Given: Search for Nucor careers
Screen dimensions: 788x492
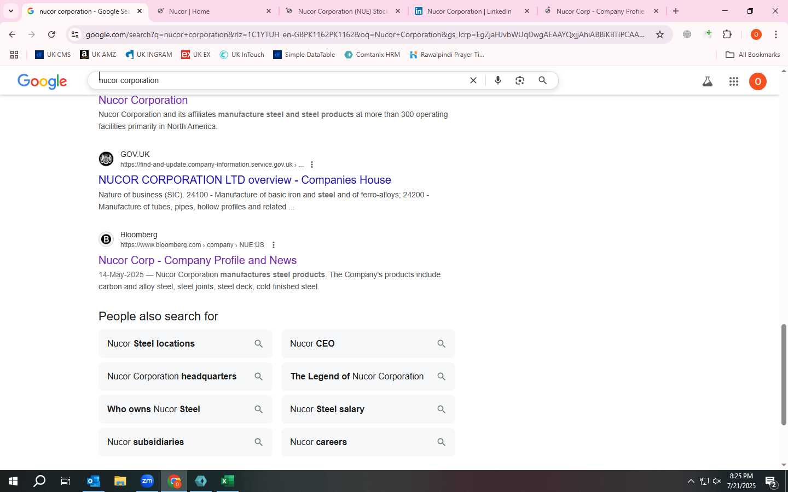Looking at the screenshot, I should (368, 442).
